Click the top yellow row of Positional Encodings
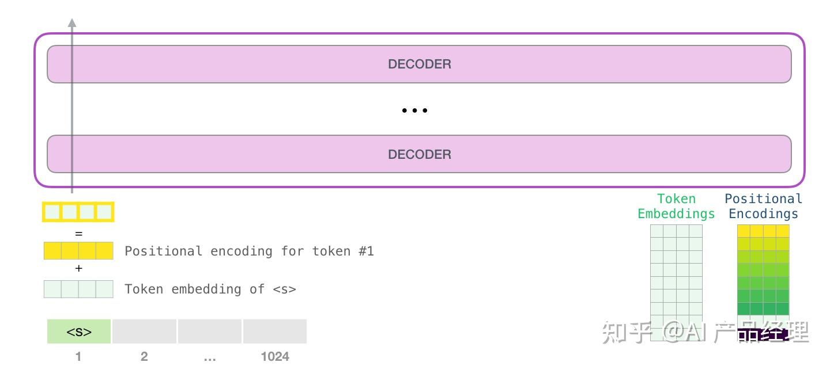The width and height of the screenshot is (830, 366). pos(763,231)
